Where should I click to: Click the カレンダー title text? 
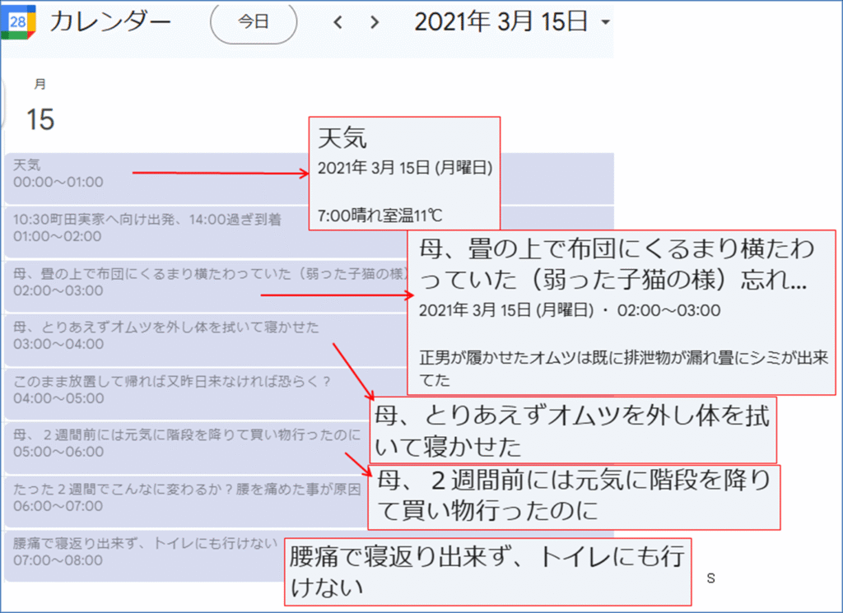[109, 22]
